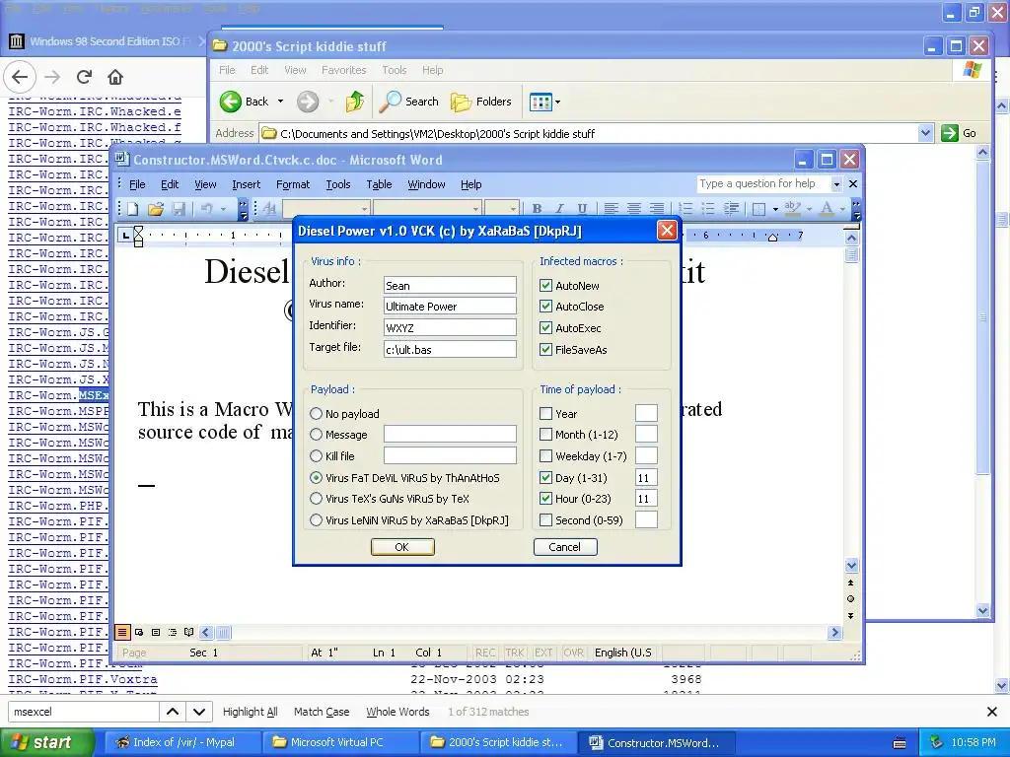Open the Insert menu in Word
This screenshot has width=1010, height=757.
pyautogui.click(x=246, y=184)
